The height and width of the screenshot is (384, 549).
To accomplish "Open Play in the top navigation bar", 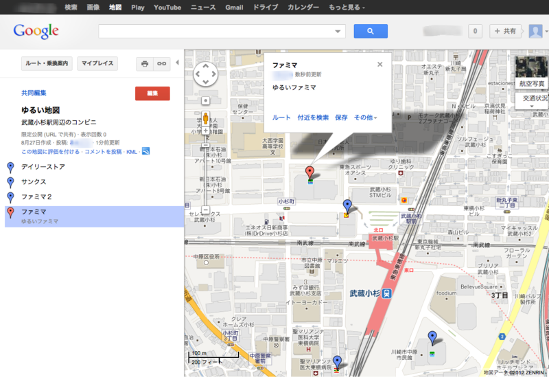I will (x=138, y=7).
